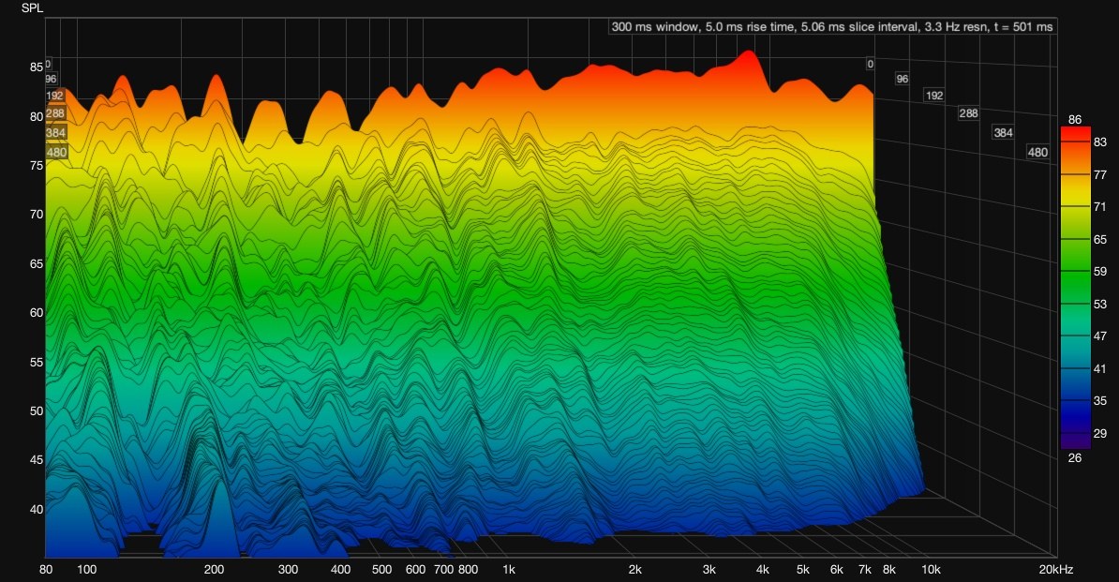Viewport: 1119px width, 582px height.
Task: Click the red 4k peak of the waterfall
Action: pyautogui.click(x=747, y=52)
